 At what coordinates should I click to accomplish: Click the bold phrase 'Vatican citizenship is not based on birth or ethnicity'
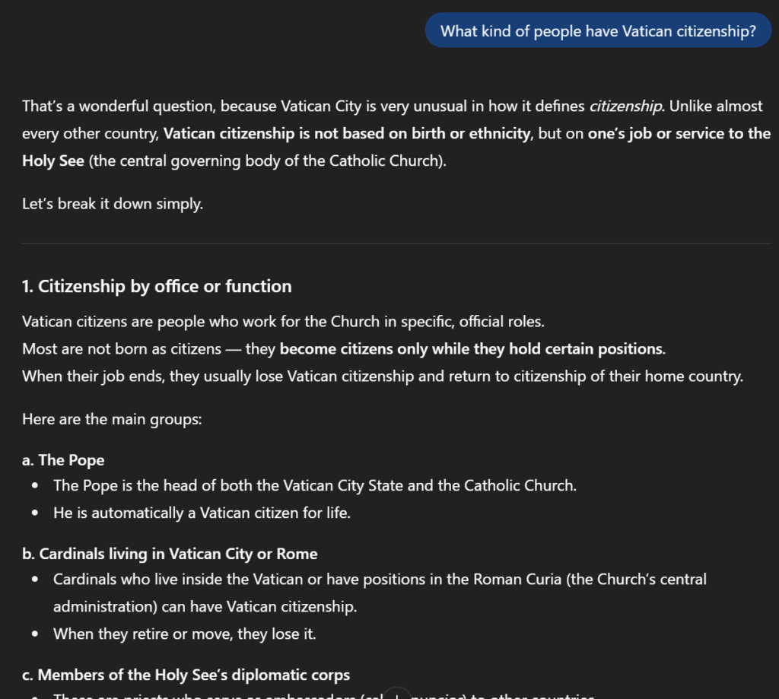[x=347, y=134]
